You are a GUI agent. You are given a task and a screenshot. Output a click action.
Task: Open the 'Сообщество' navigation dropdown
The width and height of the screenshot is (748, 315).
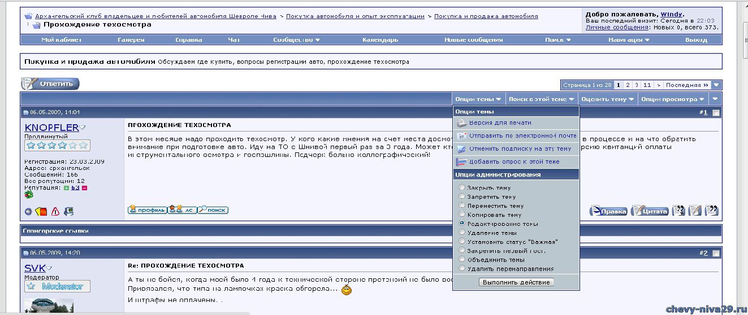point(296,40)
